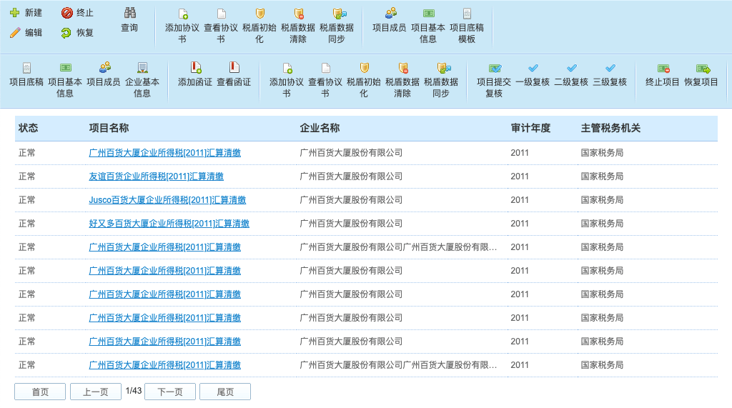This screenshot has width=732, height=408.
Task: Click 税盾数据同步 in the upper toolbar
Action: coord(337,26)
